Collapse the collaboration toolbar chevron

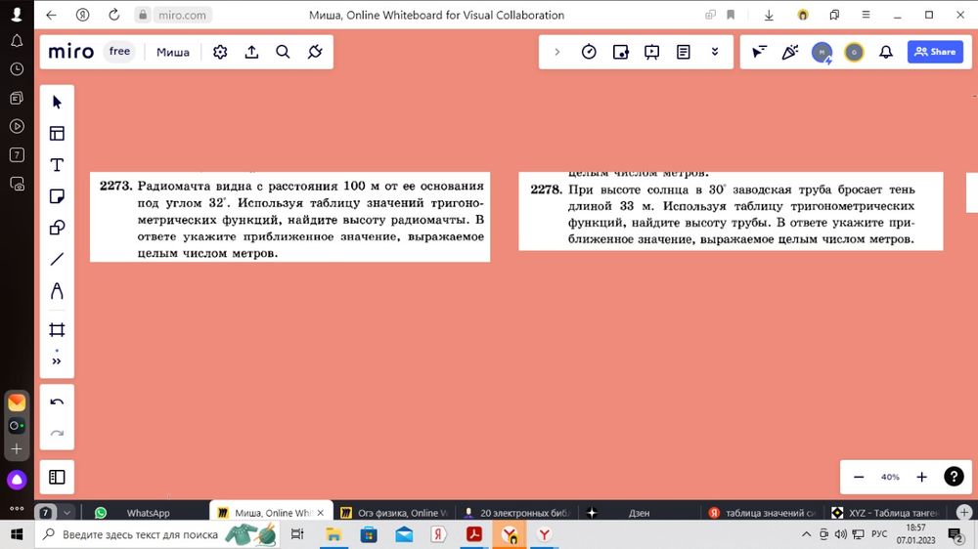tap(557, 52)
